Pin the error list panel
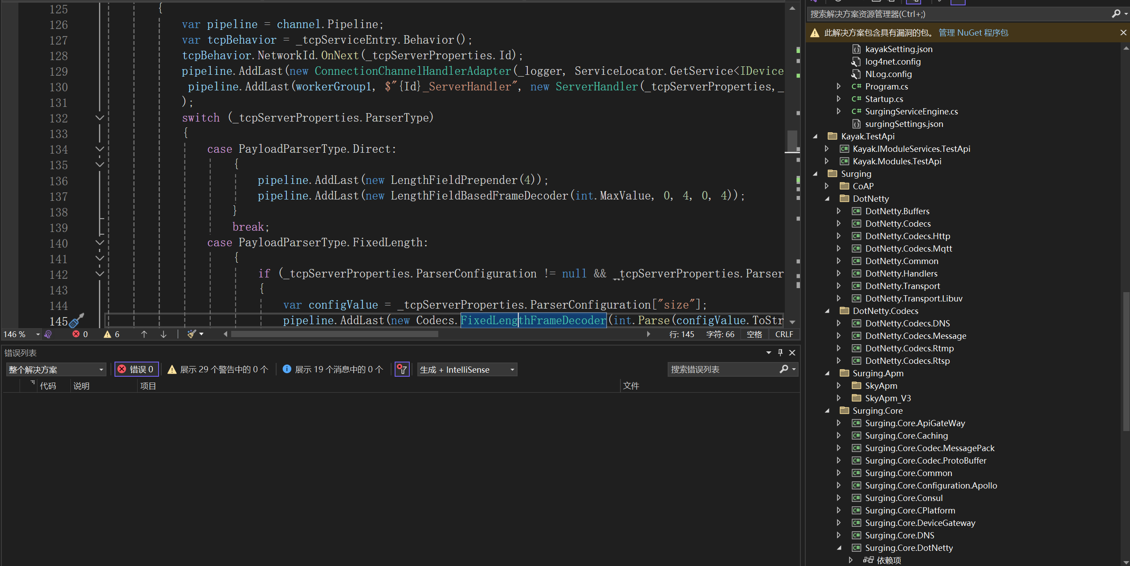The height and width of the screenshot is (566, 1130). 780,352
